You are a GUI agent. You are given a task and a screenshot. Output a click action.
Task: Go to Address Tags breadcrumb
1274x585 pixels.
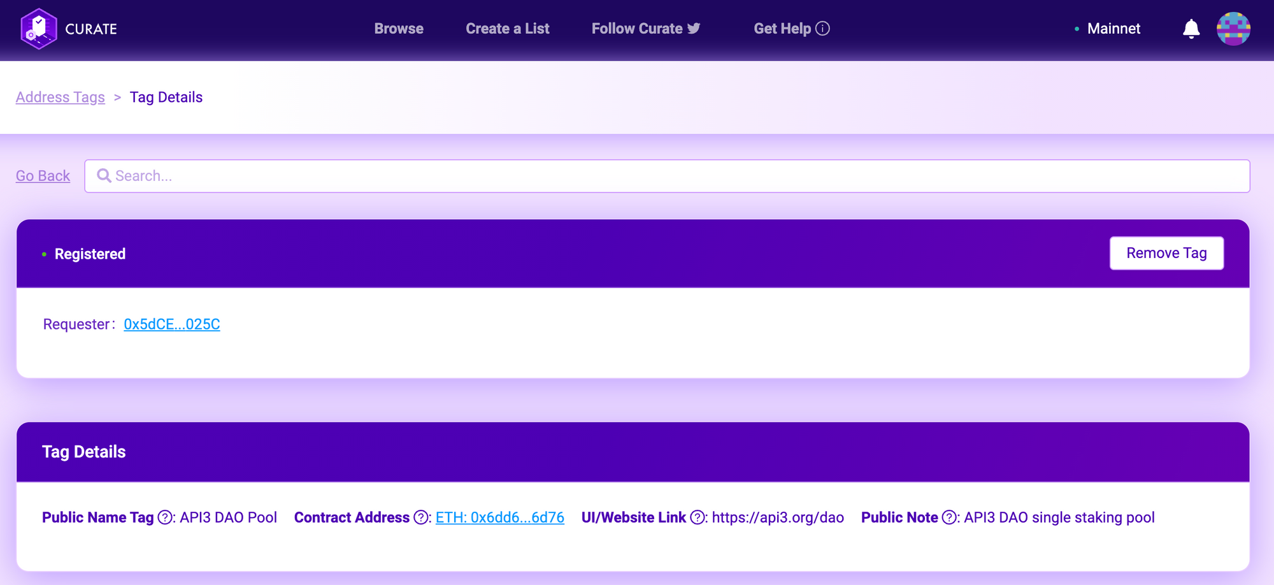click(x=61, y=97)
